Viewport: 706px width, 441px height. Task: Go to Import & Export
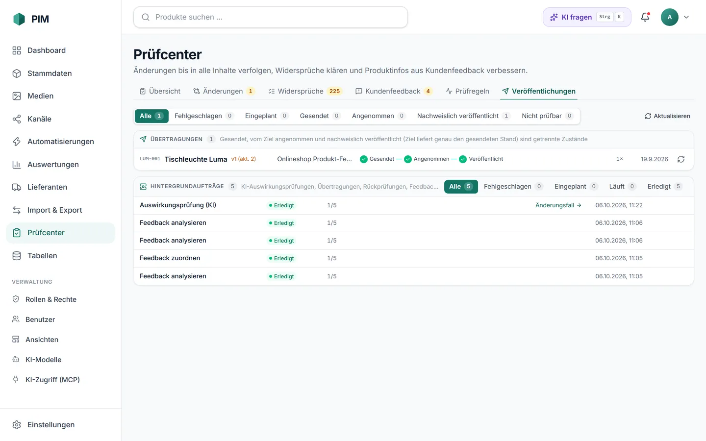60,210
